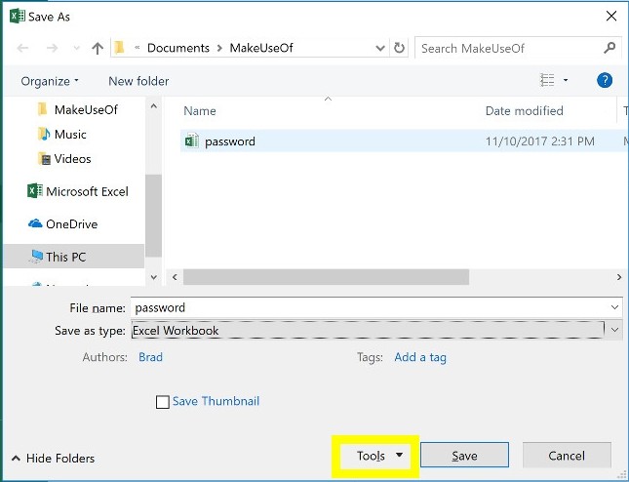
Task: Click the Forward navigation arrow
Action: pos(52,48)
